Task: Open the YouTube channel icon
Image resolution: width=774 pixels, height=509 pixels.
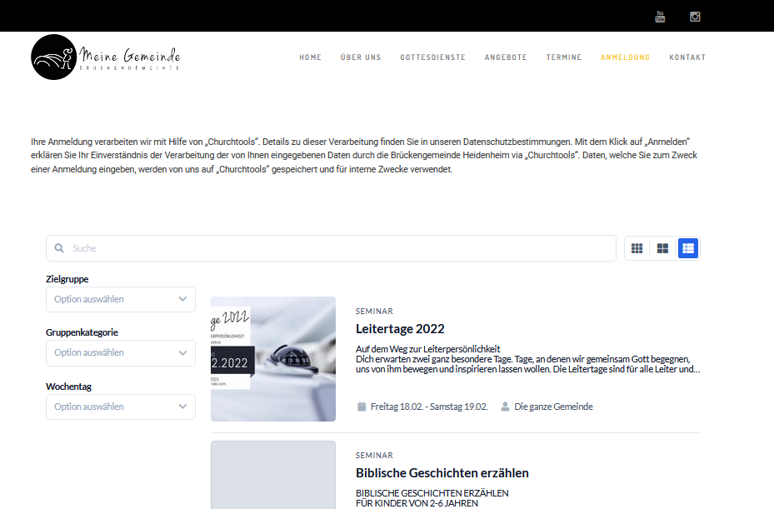Action: pos(660,17)
